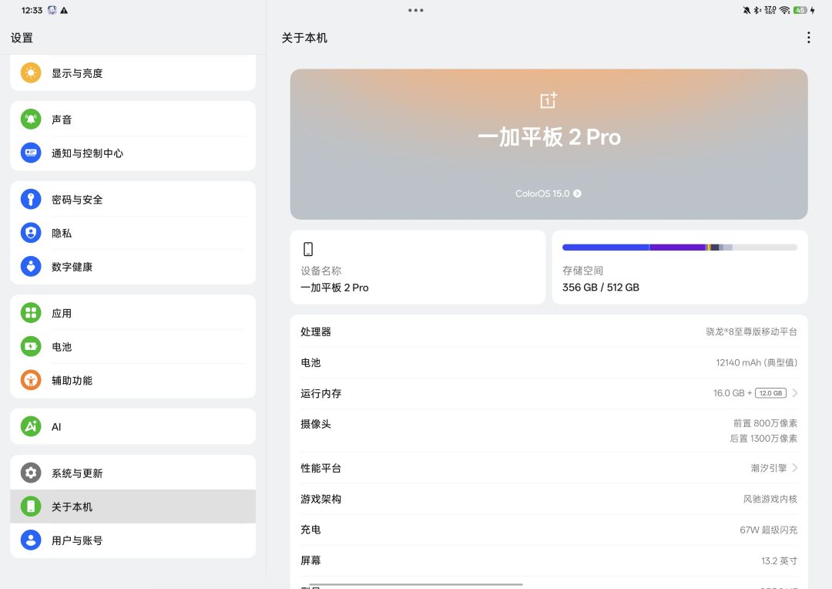The width and height of the screenshot is (832, 589).
Task: Select 辅助功能 in settings list
Action: coord(133,380)
